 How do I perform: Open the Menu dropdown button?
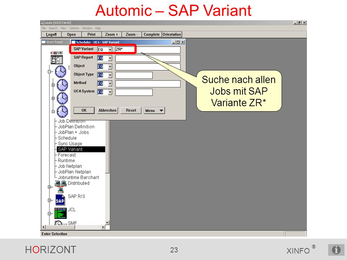pyautogui.click(x=154, y=110)
